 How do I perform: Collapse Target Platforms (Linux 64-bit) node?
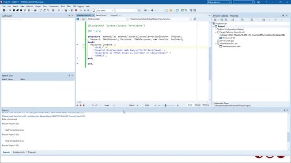click(x=216, y=32)
